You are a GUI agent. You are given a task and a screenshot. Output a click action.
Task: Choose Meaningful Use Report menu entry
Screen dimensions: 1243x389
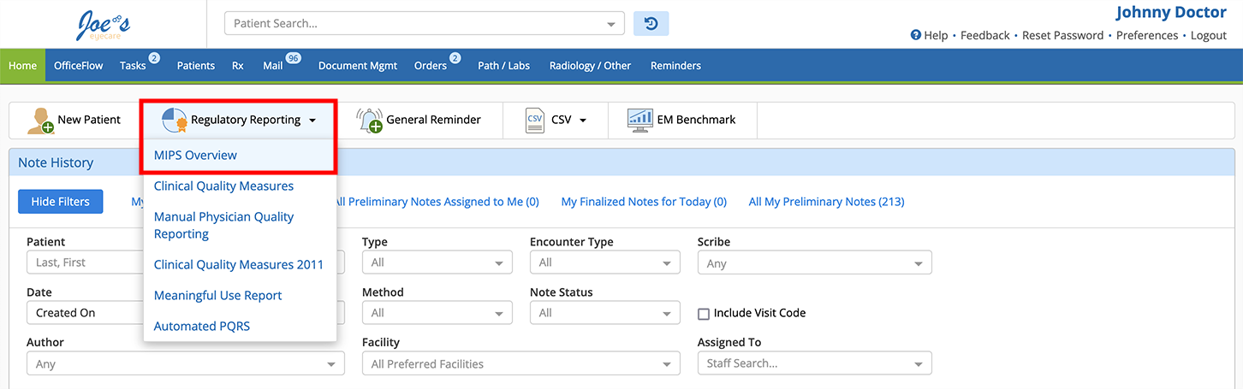coord(217,296)
